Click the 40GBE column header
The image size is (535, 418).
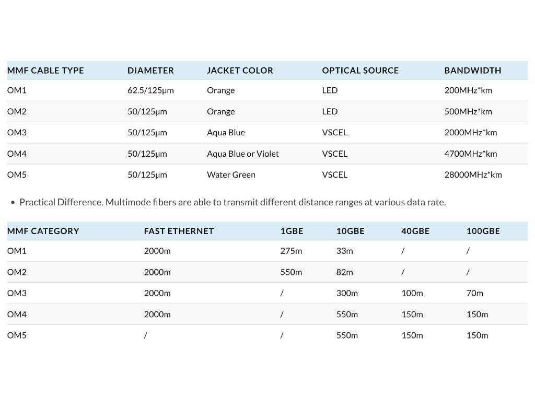(415, 231)
